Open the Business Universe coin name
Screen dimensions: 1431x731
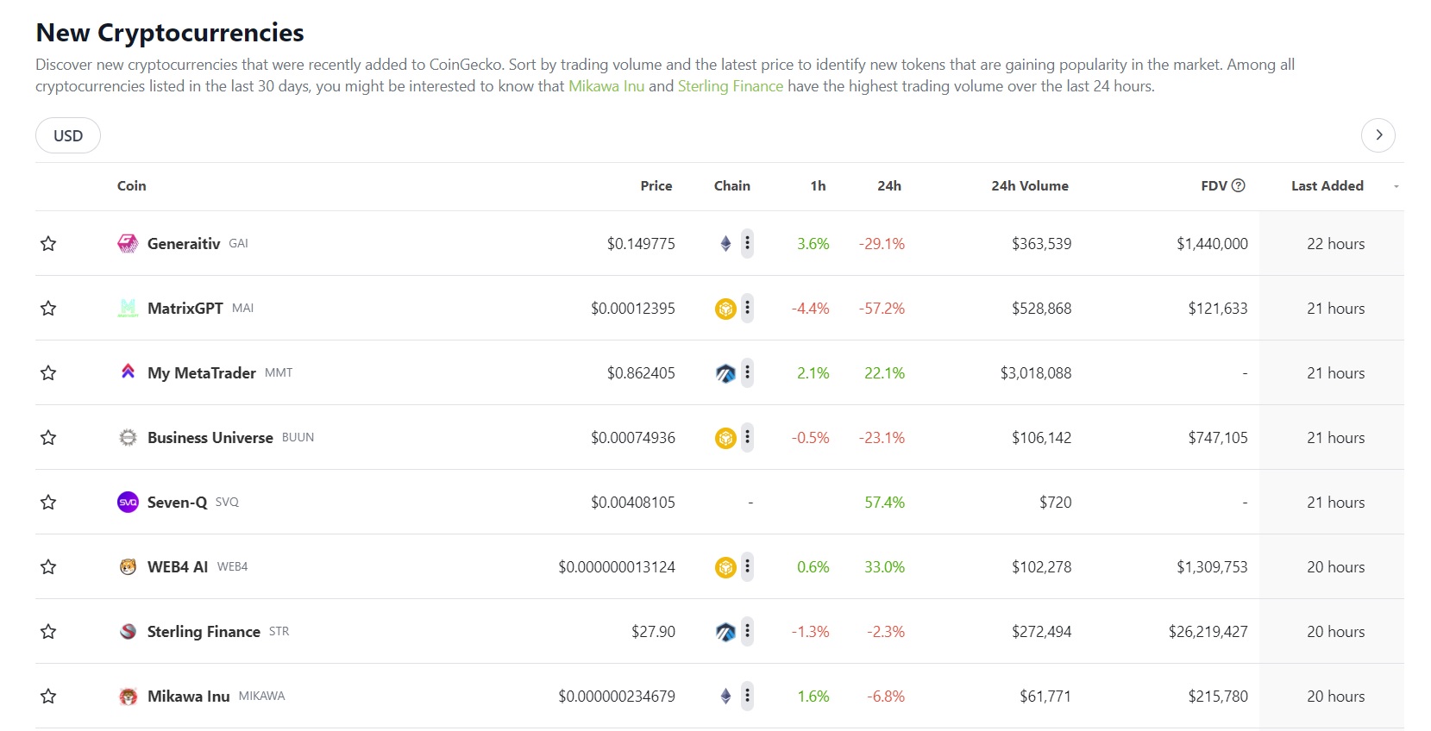(210, 438)
